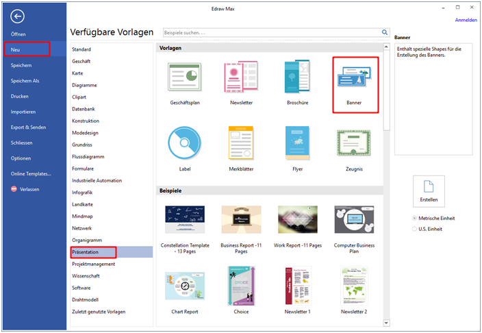Select Metrische Einheit radio button
The width and height of the screenshot is (482, 333).
(414, 218)
